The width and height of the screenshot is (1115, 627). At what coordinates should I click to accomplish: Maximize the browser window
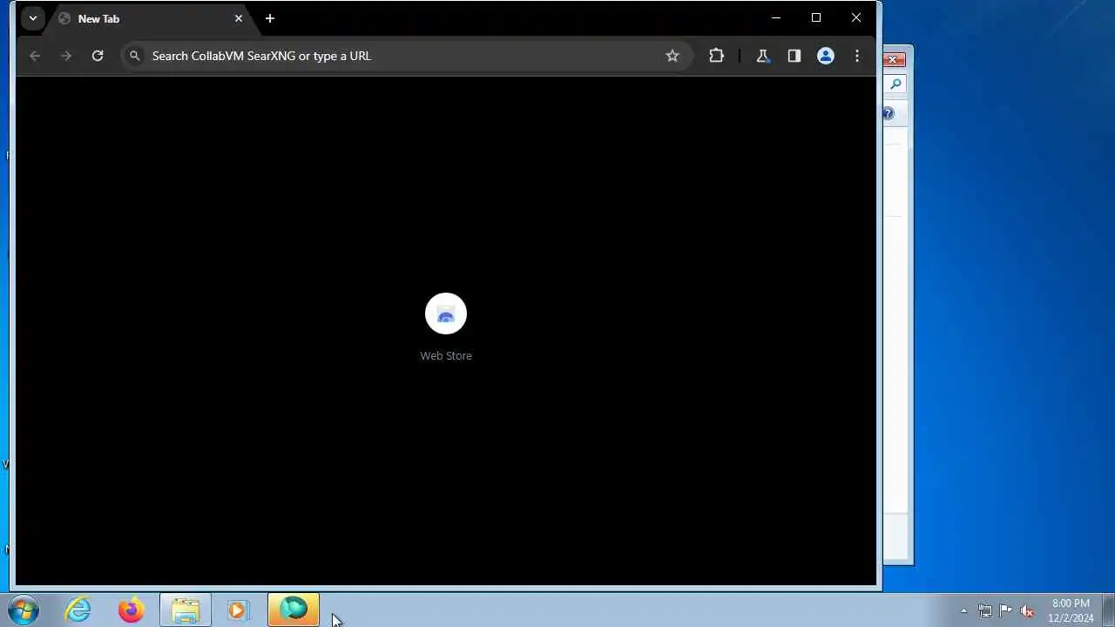pos(816,18)
